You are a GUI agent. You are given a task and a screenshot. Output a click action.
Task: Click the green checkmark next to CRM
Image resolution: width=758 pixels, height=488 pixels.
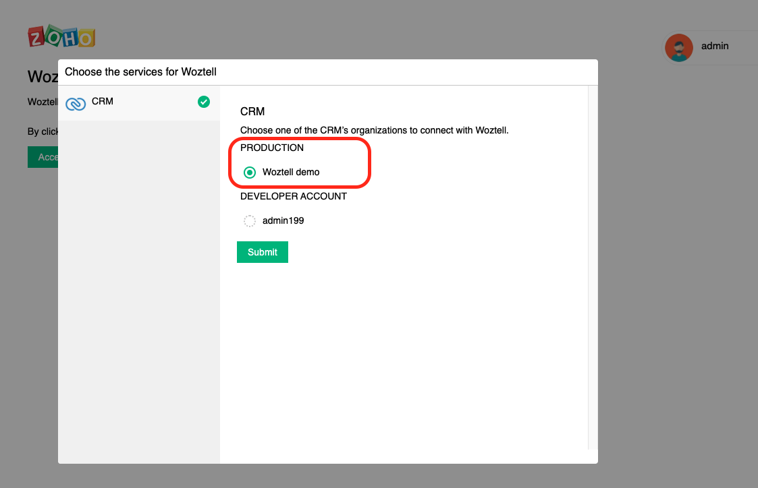pos(204,102)
